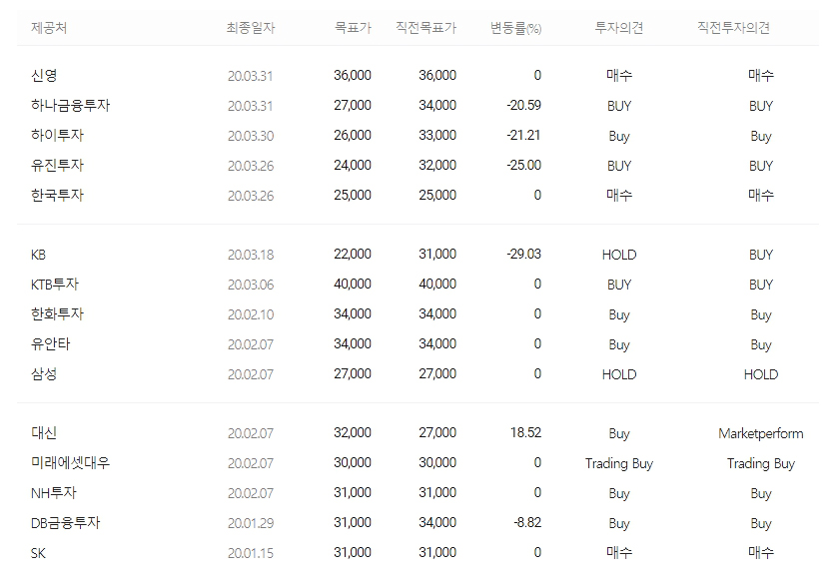Viewport: 829px width, 588px height.
Task: Click 신영's current 매수 opinion
Action: click(619, 76)
